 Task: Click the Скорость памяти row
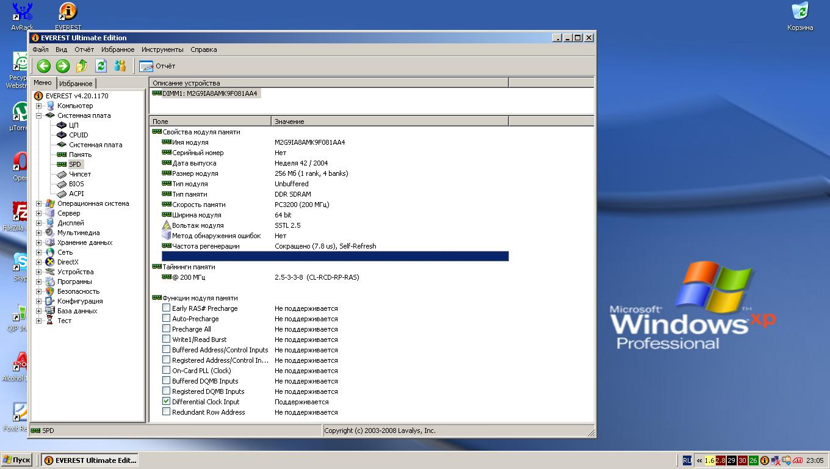335,205
